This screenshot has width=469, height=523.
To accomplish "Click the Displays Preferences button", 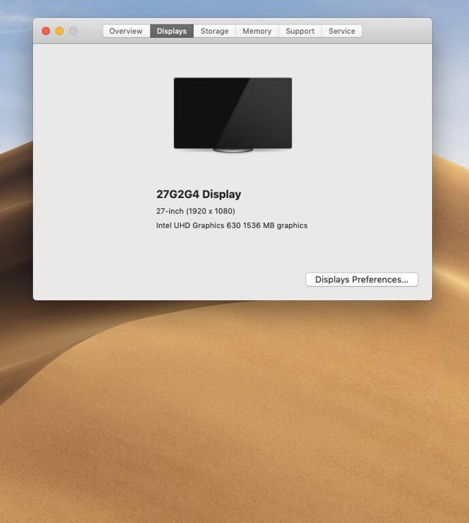I will pyautogui.click(x=362, y=280).
